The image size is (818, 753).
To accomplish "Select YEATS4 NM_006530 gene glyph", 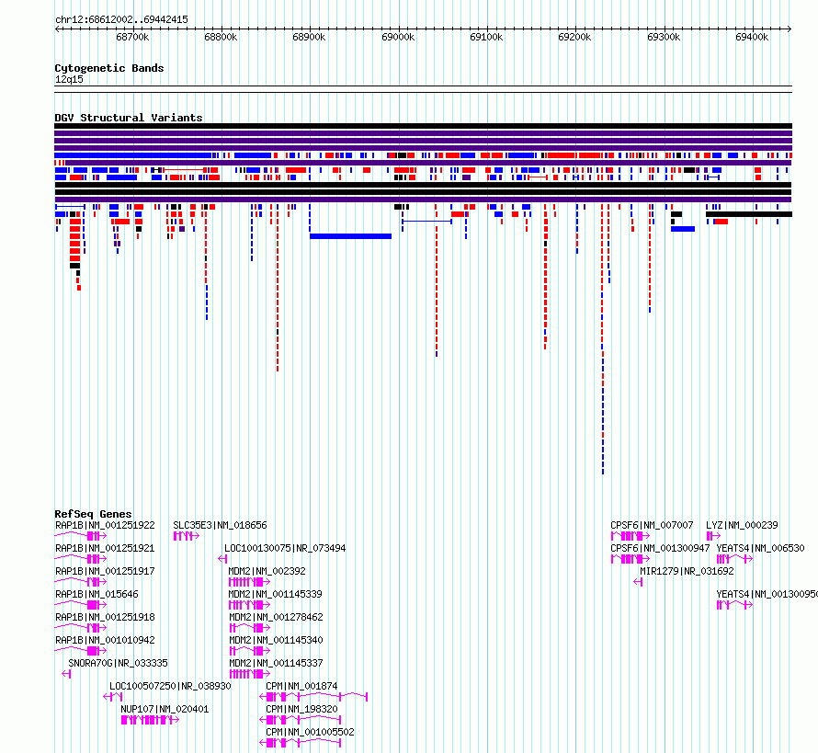I will (734, 559).
